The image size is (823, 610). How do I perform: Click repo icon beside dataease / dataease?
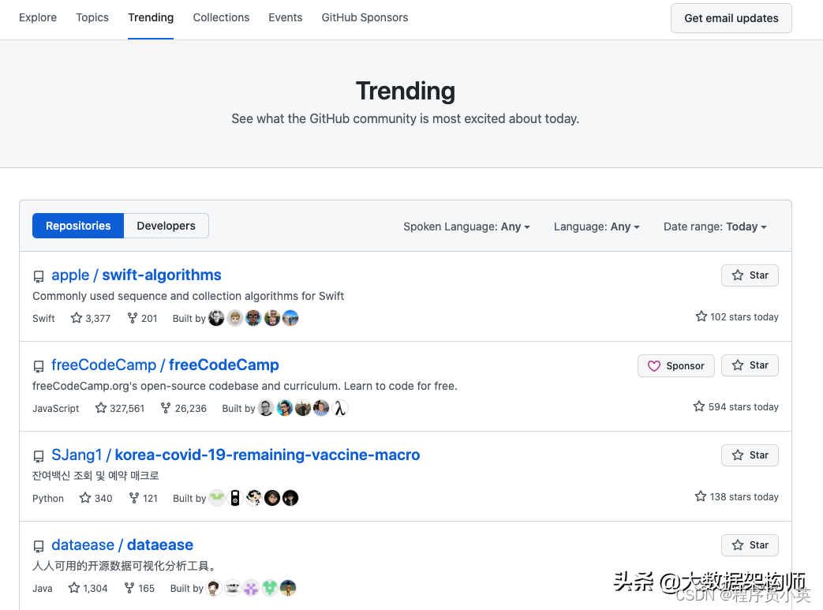[x=39, y=547]
